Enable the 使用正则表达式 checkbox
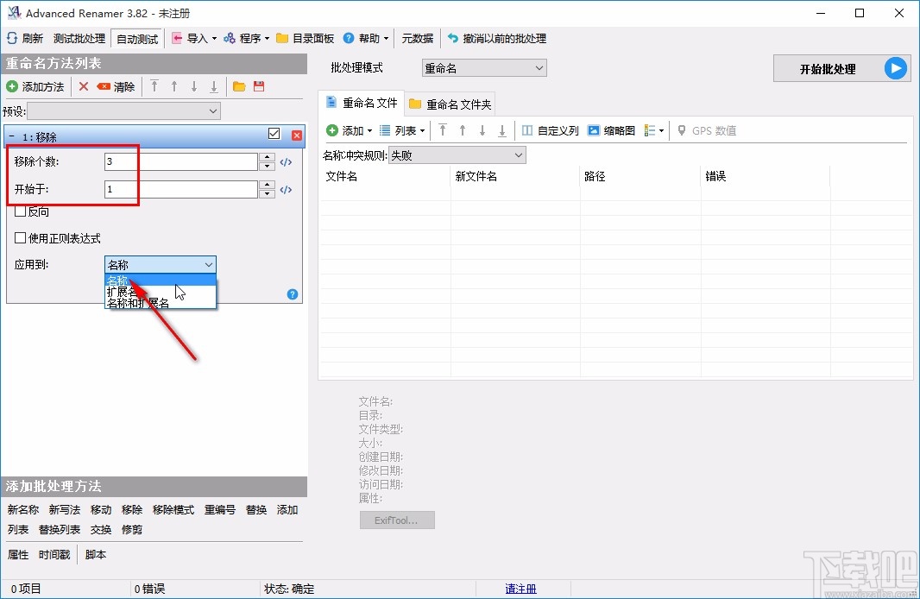The height and width of the screenshot is (599, 920). point(19,237)
